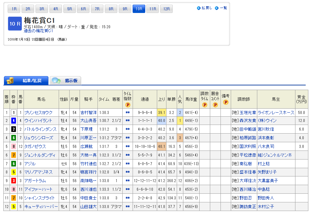
Task: Click the P icon under 備考 column
Action: click(x=226, y=102)
